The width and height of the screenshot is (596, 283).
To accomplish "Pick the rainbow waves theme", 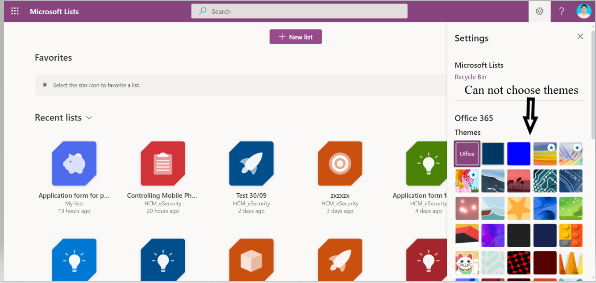I will (x=545, y=154).
